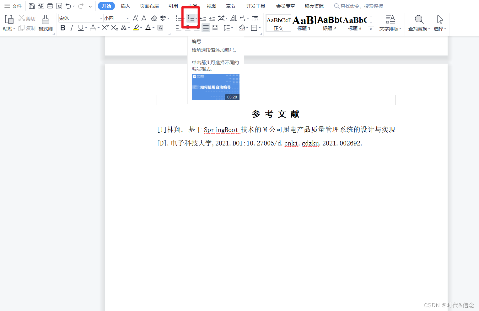Click the clear formatting eraser icon
The width and height of the screenshot is (479, 311).
154,18
